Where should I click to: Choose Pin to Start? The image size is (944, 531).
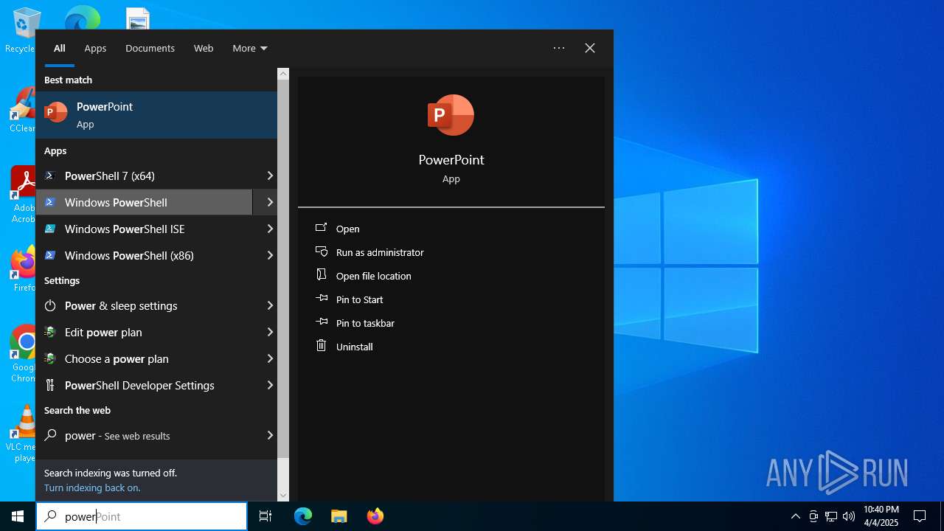tap(360, 299)
